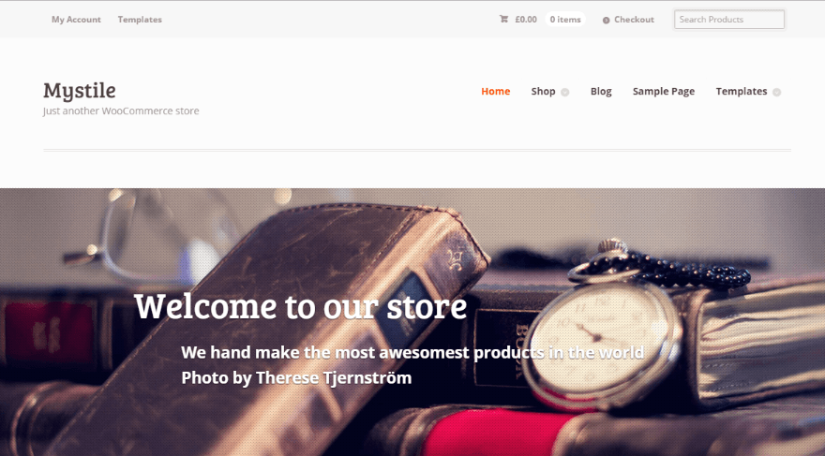The image size is (825, 456).
Task: Click the Welcome to our store heading
Action: point(300,306)
